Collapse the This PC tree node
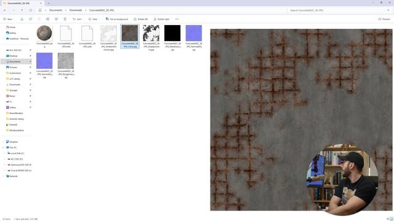The width and height of the screenshot is (394, 221). [3, 147]
